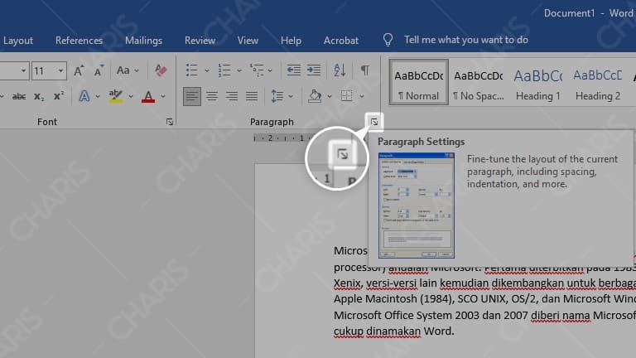The height and width of the screenshot is (358, 636).
Task: Apply the Normal style
Action: [418, 82]
